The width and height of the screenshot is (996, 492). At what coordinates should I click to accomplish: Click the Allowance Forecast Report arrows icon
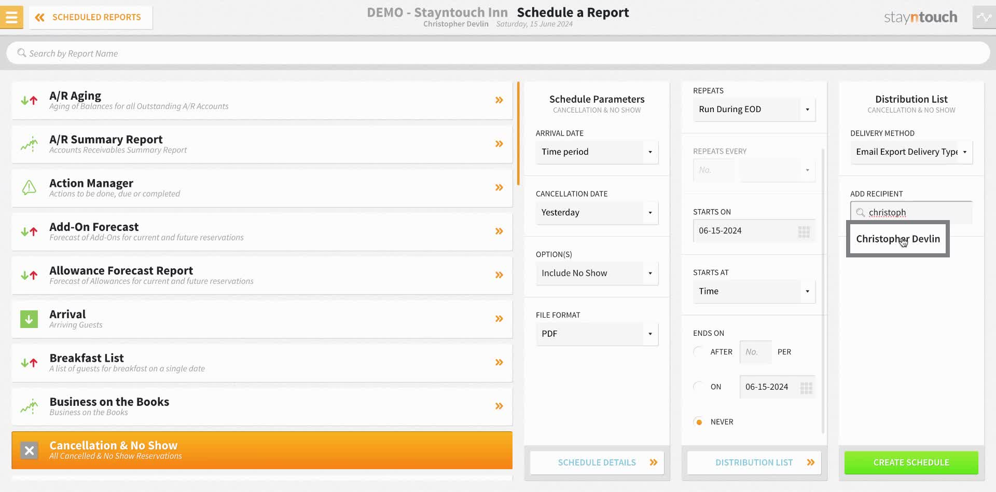click(x=29, y=275)
